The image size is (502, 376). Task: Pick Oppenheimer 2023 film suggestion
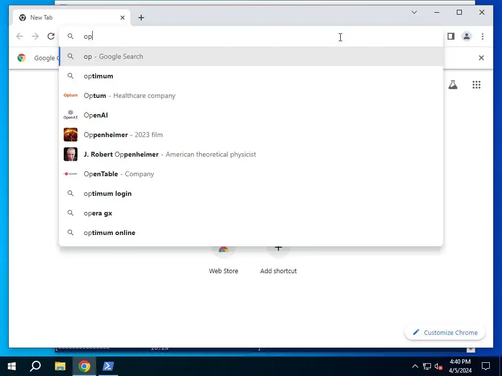[x=251, y=135]
